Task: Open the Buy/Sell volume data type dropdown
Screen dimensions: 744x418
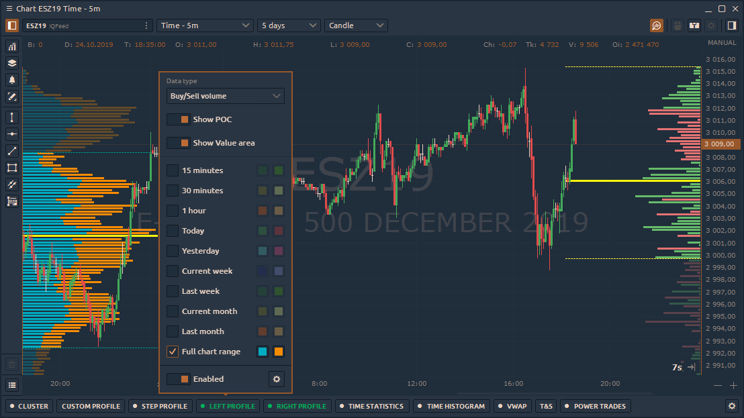Action: pos(225,95)
